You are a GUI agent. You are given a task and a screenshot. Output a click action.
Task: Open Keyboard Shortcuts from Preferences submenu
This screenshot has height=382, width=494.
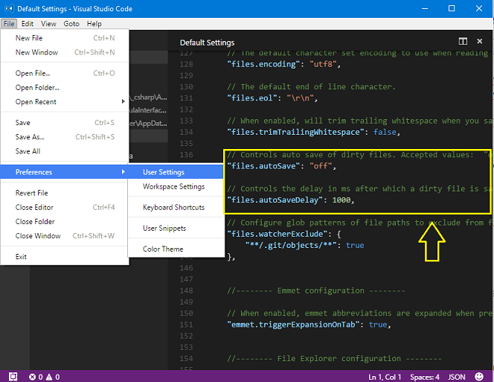(176, 207)
